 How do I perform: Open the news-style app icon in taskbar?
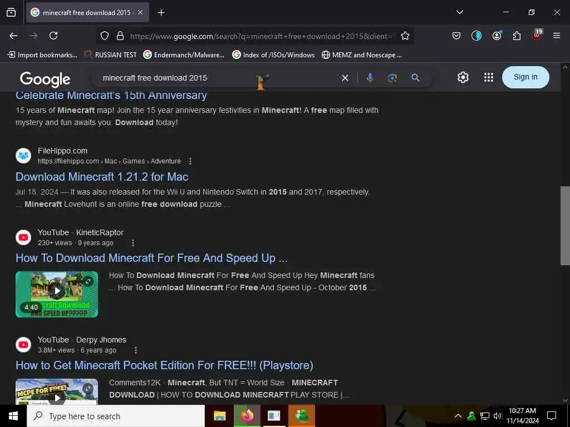point(274,416)
